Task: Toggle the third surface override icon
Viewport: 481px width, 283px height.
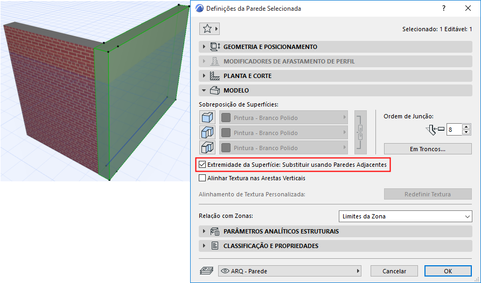Action: click(x=207, y=147)
